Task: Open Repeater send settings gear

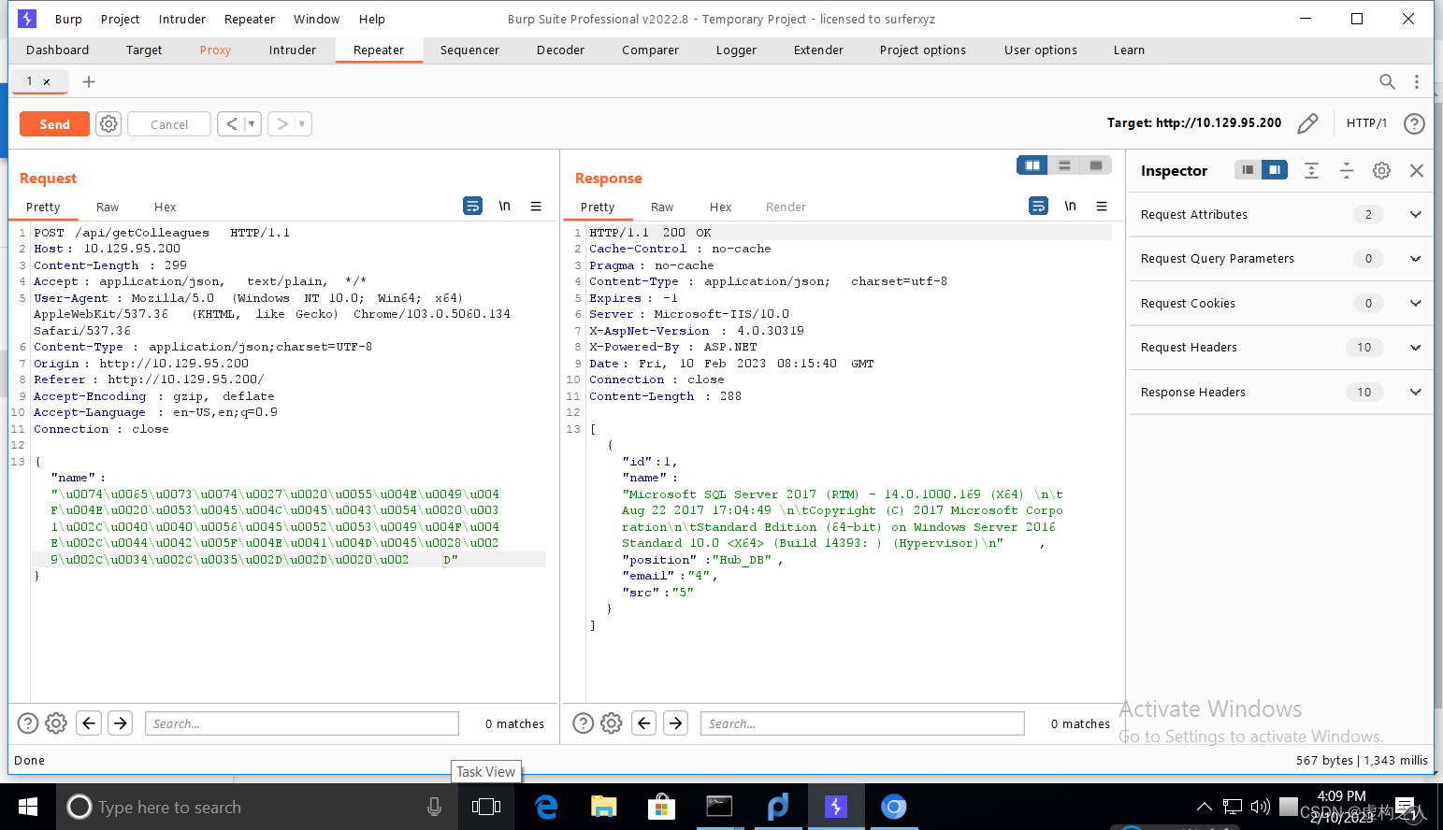Action: pyautogui.click(x=108, y=124)
